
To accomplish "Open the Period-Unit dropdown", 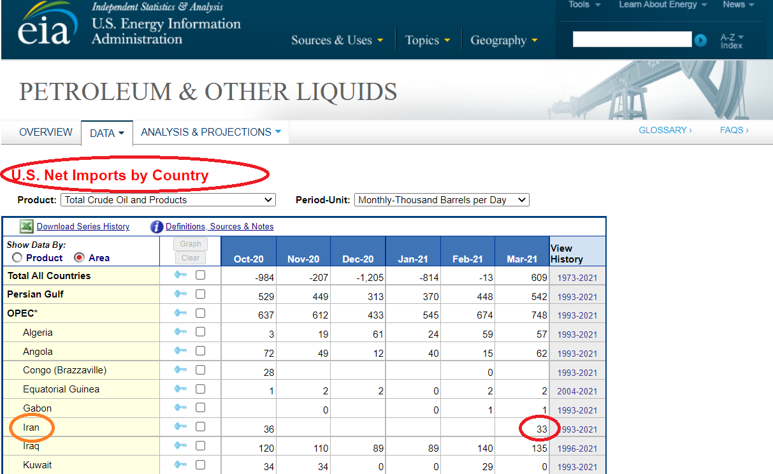I will (442, 200).
